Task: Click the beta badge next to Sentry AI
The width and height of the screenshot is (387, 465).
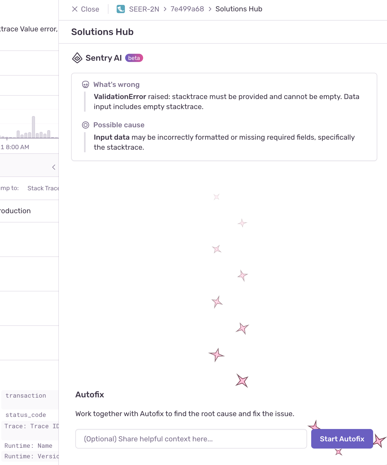Action: pos(134,58)
